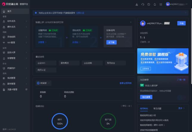
Task: Open recent visit 账号安全
Action: 115,63
